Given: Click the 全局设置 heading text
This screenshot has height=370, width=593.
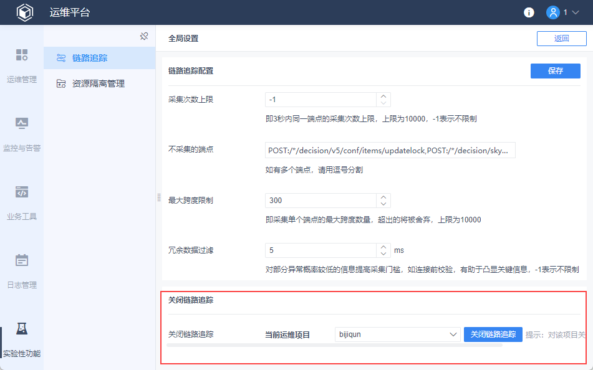Looking at the screenshot, I should (183, 39).
